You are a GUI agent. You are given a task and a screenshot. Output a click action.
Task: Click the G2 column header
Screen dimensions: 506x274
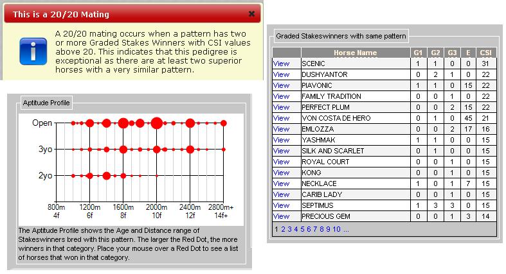coord(435,53)
